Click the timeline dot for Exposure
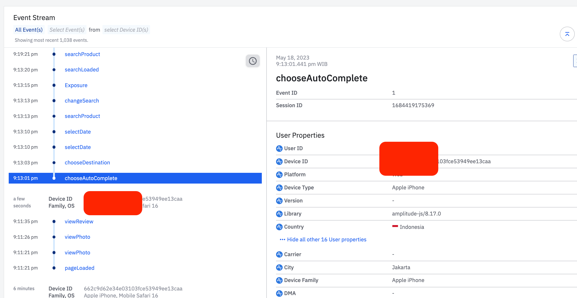The width and height of the screenshot is (577, 298). point(54,85)
